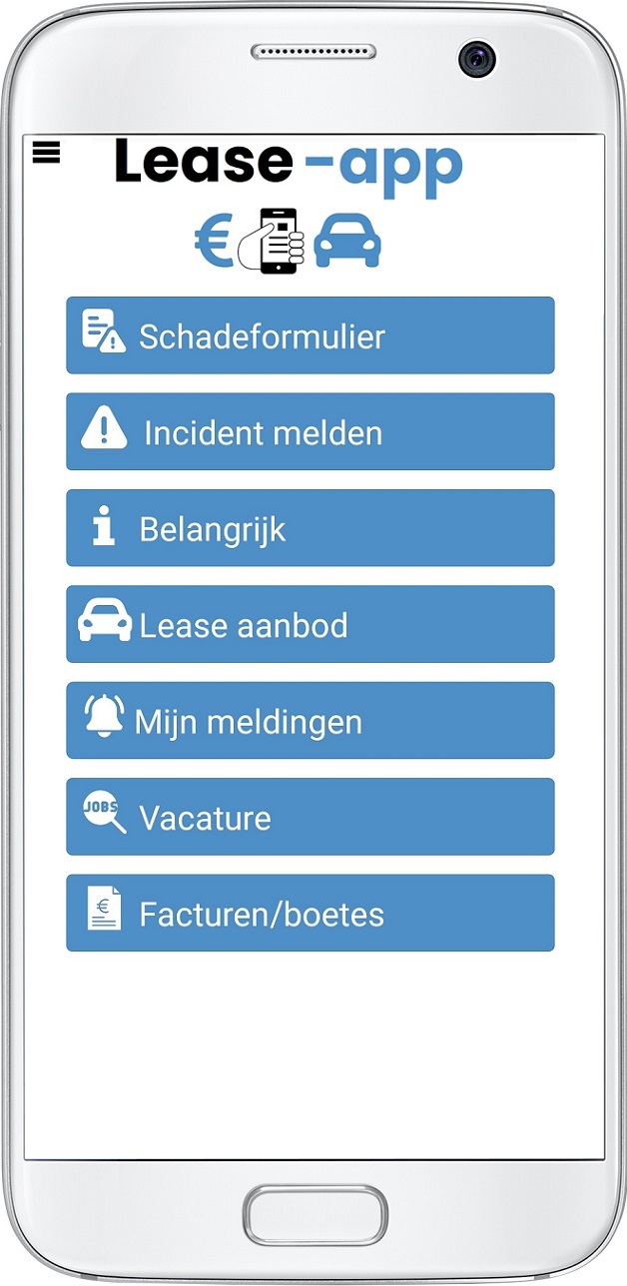
Task: Go to Facturen/boetes
Action: [x=311, y=914]
